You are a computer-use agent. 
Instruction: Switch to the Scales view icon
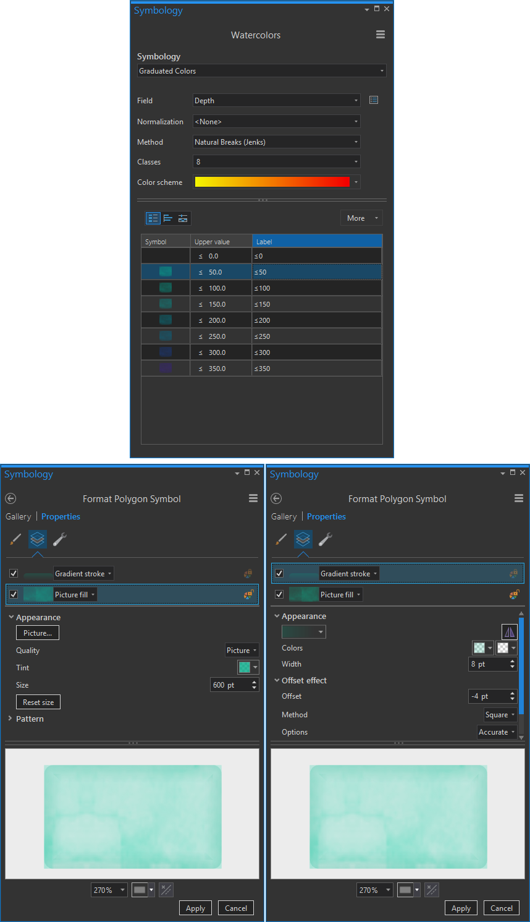tap(183, 218)
